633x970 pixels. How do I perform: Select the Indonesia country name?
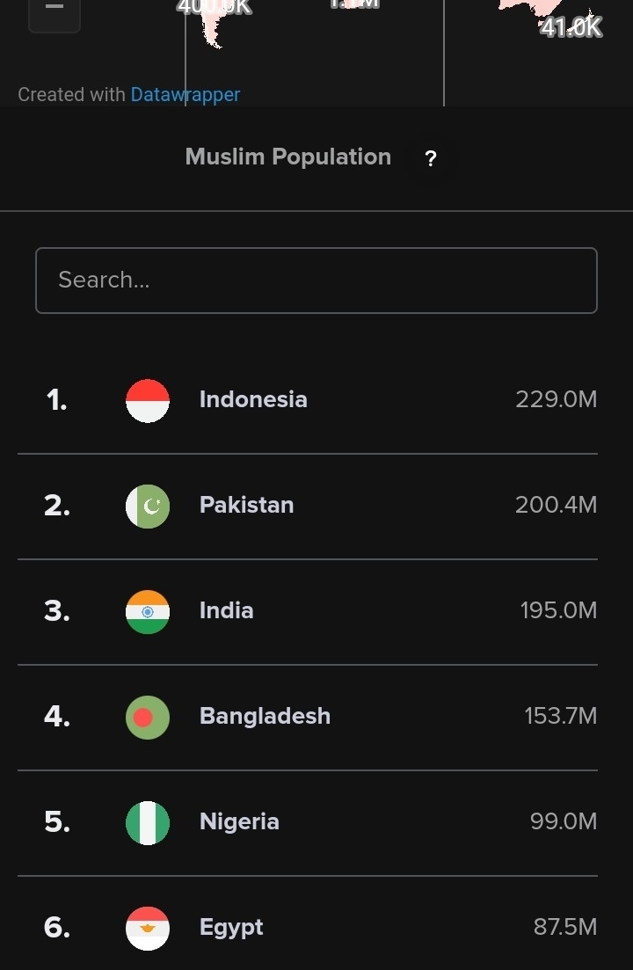coord(253,399)
